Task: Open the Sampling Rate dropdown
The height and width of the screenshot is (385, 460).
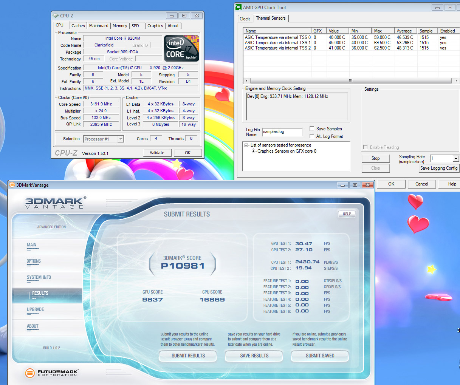Action: (456, 159)
